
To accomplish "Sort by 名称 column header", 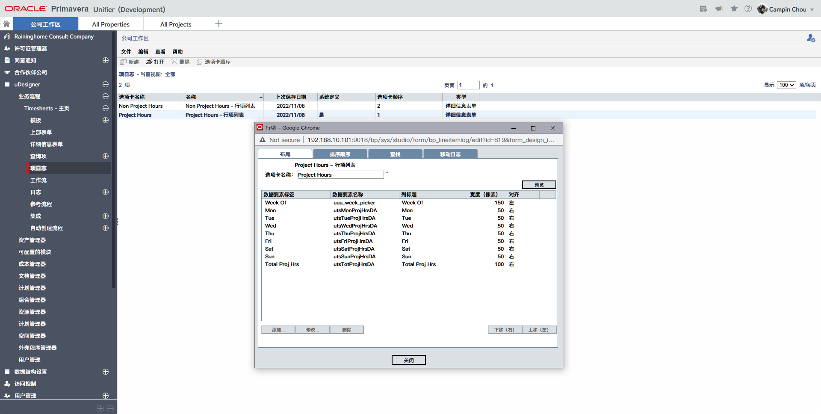I will (x=224, y=97).
